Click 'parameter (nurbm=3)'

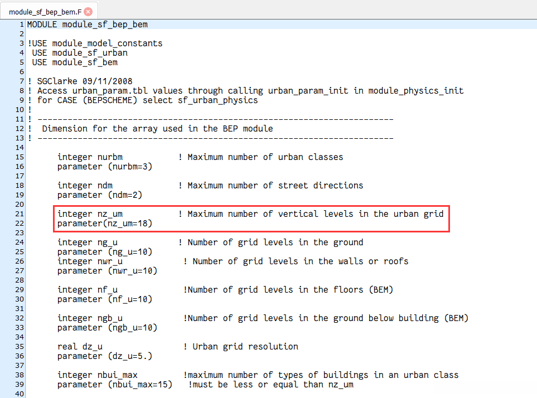coord(105,167)
